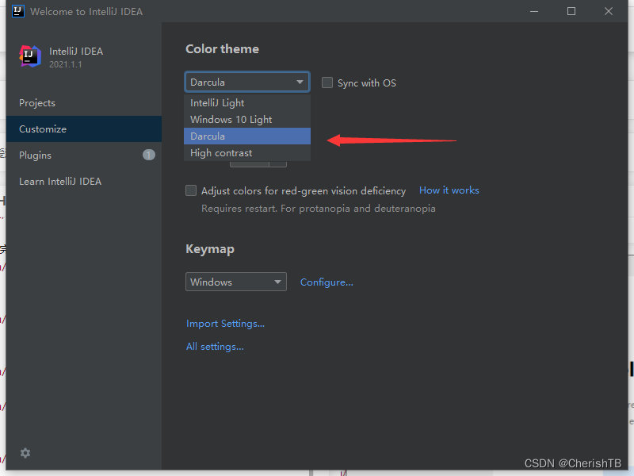Click the Keymap heading
The width and height of the screenshot is (634, 476).
tap(210, 249)
